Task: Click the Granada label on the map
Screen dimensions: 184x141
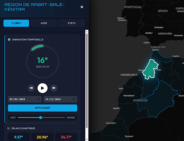Action: (x=179, y=35)
